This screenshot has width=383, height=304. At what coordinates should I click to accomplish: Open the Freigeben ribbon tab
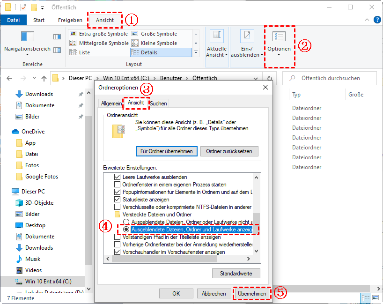(70, 20)
